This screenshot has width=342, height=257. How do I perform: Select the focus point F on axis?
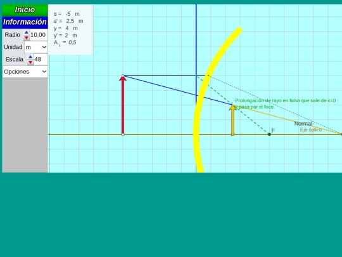pyautogui.click(x=269, y=134)
